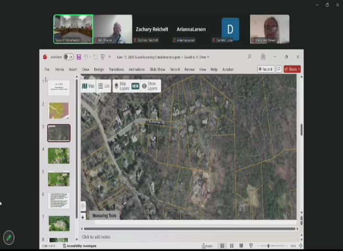Open the Help tab
343x251 pixels.
214,70
